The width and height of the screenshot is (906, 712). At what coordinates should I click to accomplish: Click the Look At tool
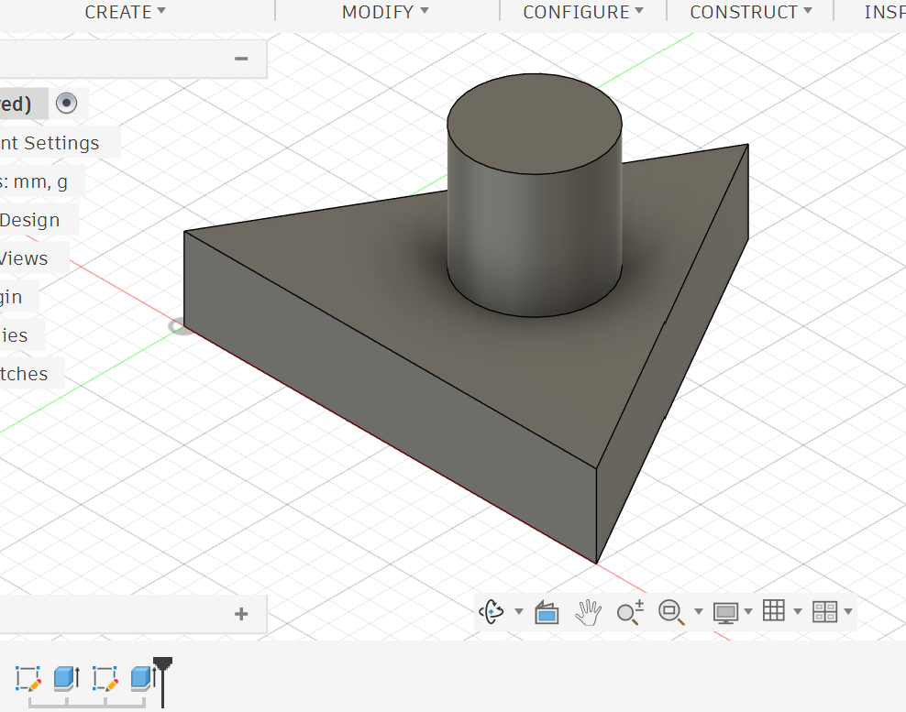pyautogui.click(x=547, y=612)
